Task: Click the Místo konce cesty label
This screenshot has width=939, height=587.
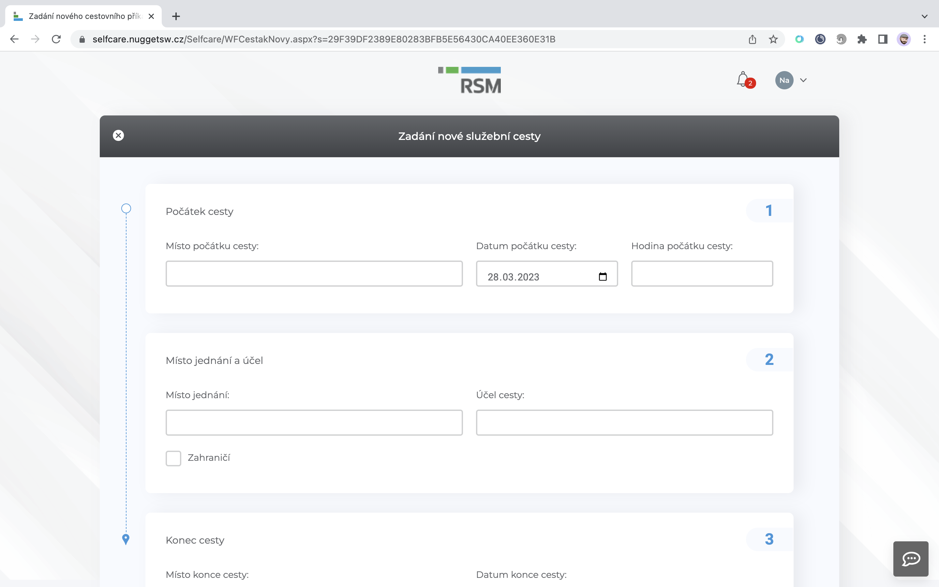Action: pyautogui.click(x=207, y=575)
